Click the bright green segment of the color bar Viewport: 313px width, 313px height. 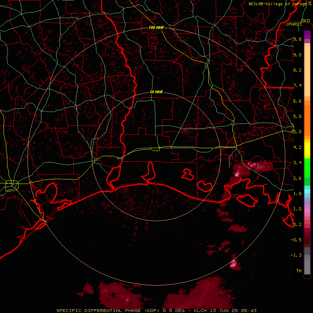pos(307,168)
